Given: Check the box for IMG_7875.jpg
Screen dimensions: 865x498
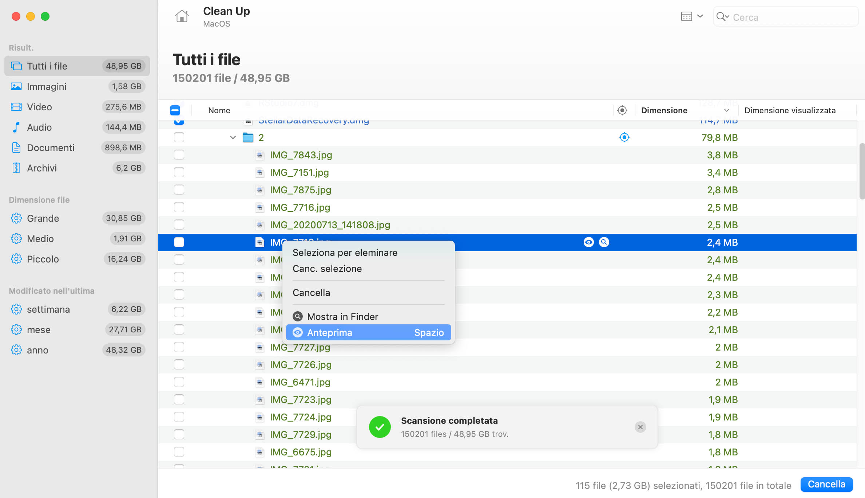Looking at the screenshot, I should 179,190.
